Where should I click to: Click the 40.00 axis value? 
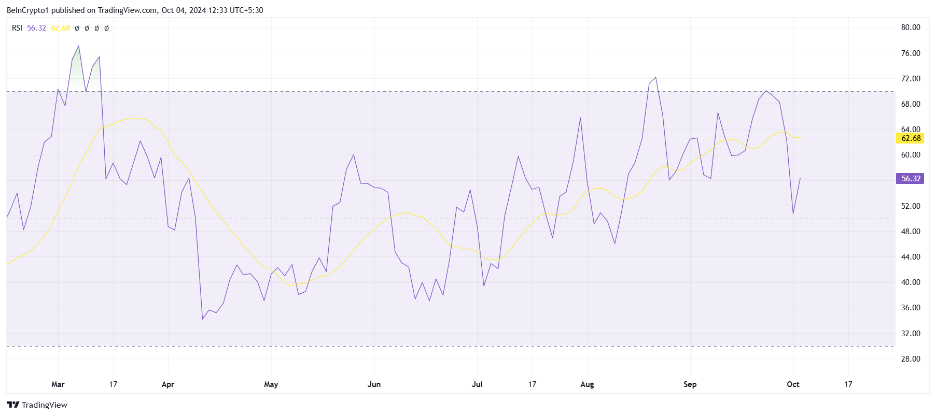pyautogui.click(x=911, y=282)
